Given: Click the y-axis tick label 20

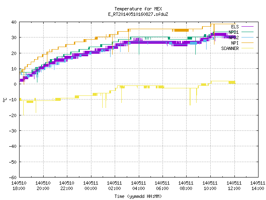Looking at the screenshot, I should (x=14, y=53).
